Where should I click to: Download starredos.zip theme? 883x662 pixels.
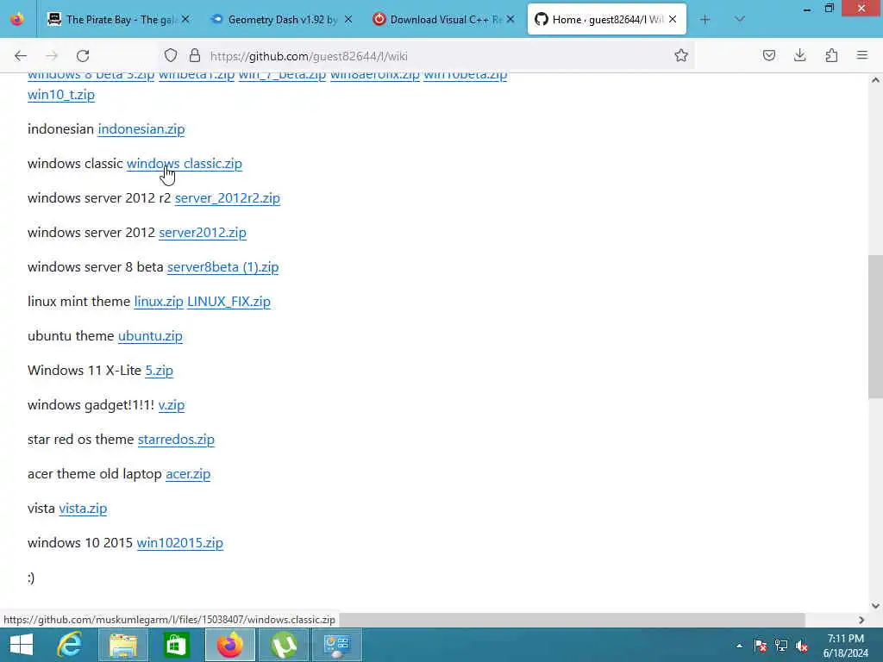click(176, 439)
